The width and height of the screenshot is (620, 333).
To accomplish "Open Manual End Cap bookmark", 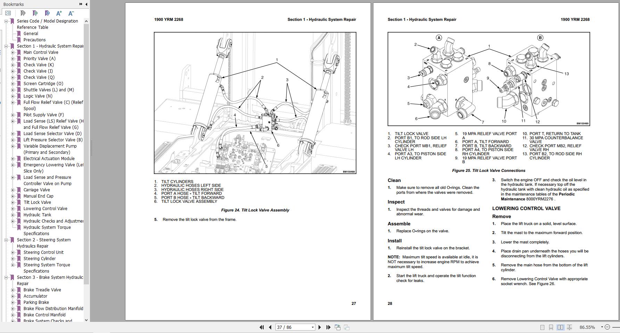I will (x=38, y=196).
